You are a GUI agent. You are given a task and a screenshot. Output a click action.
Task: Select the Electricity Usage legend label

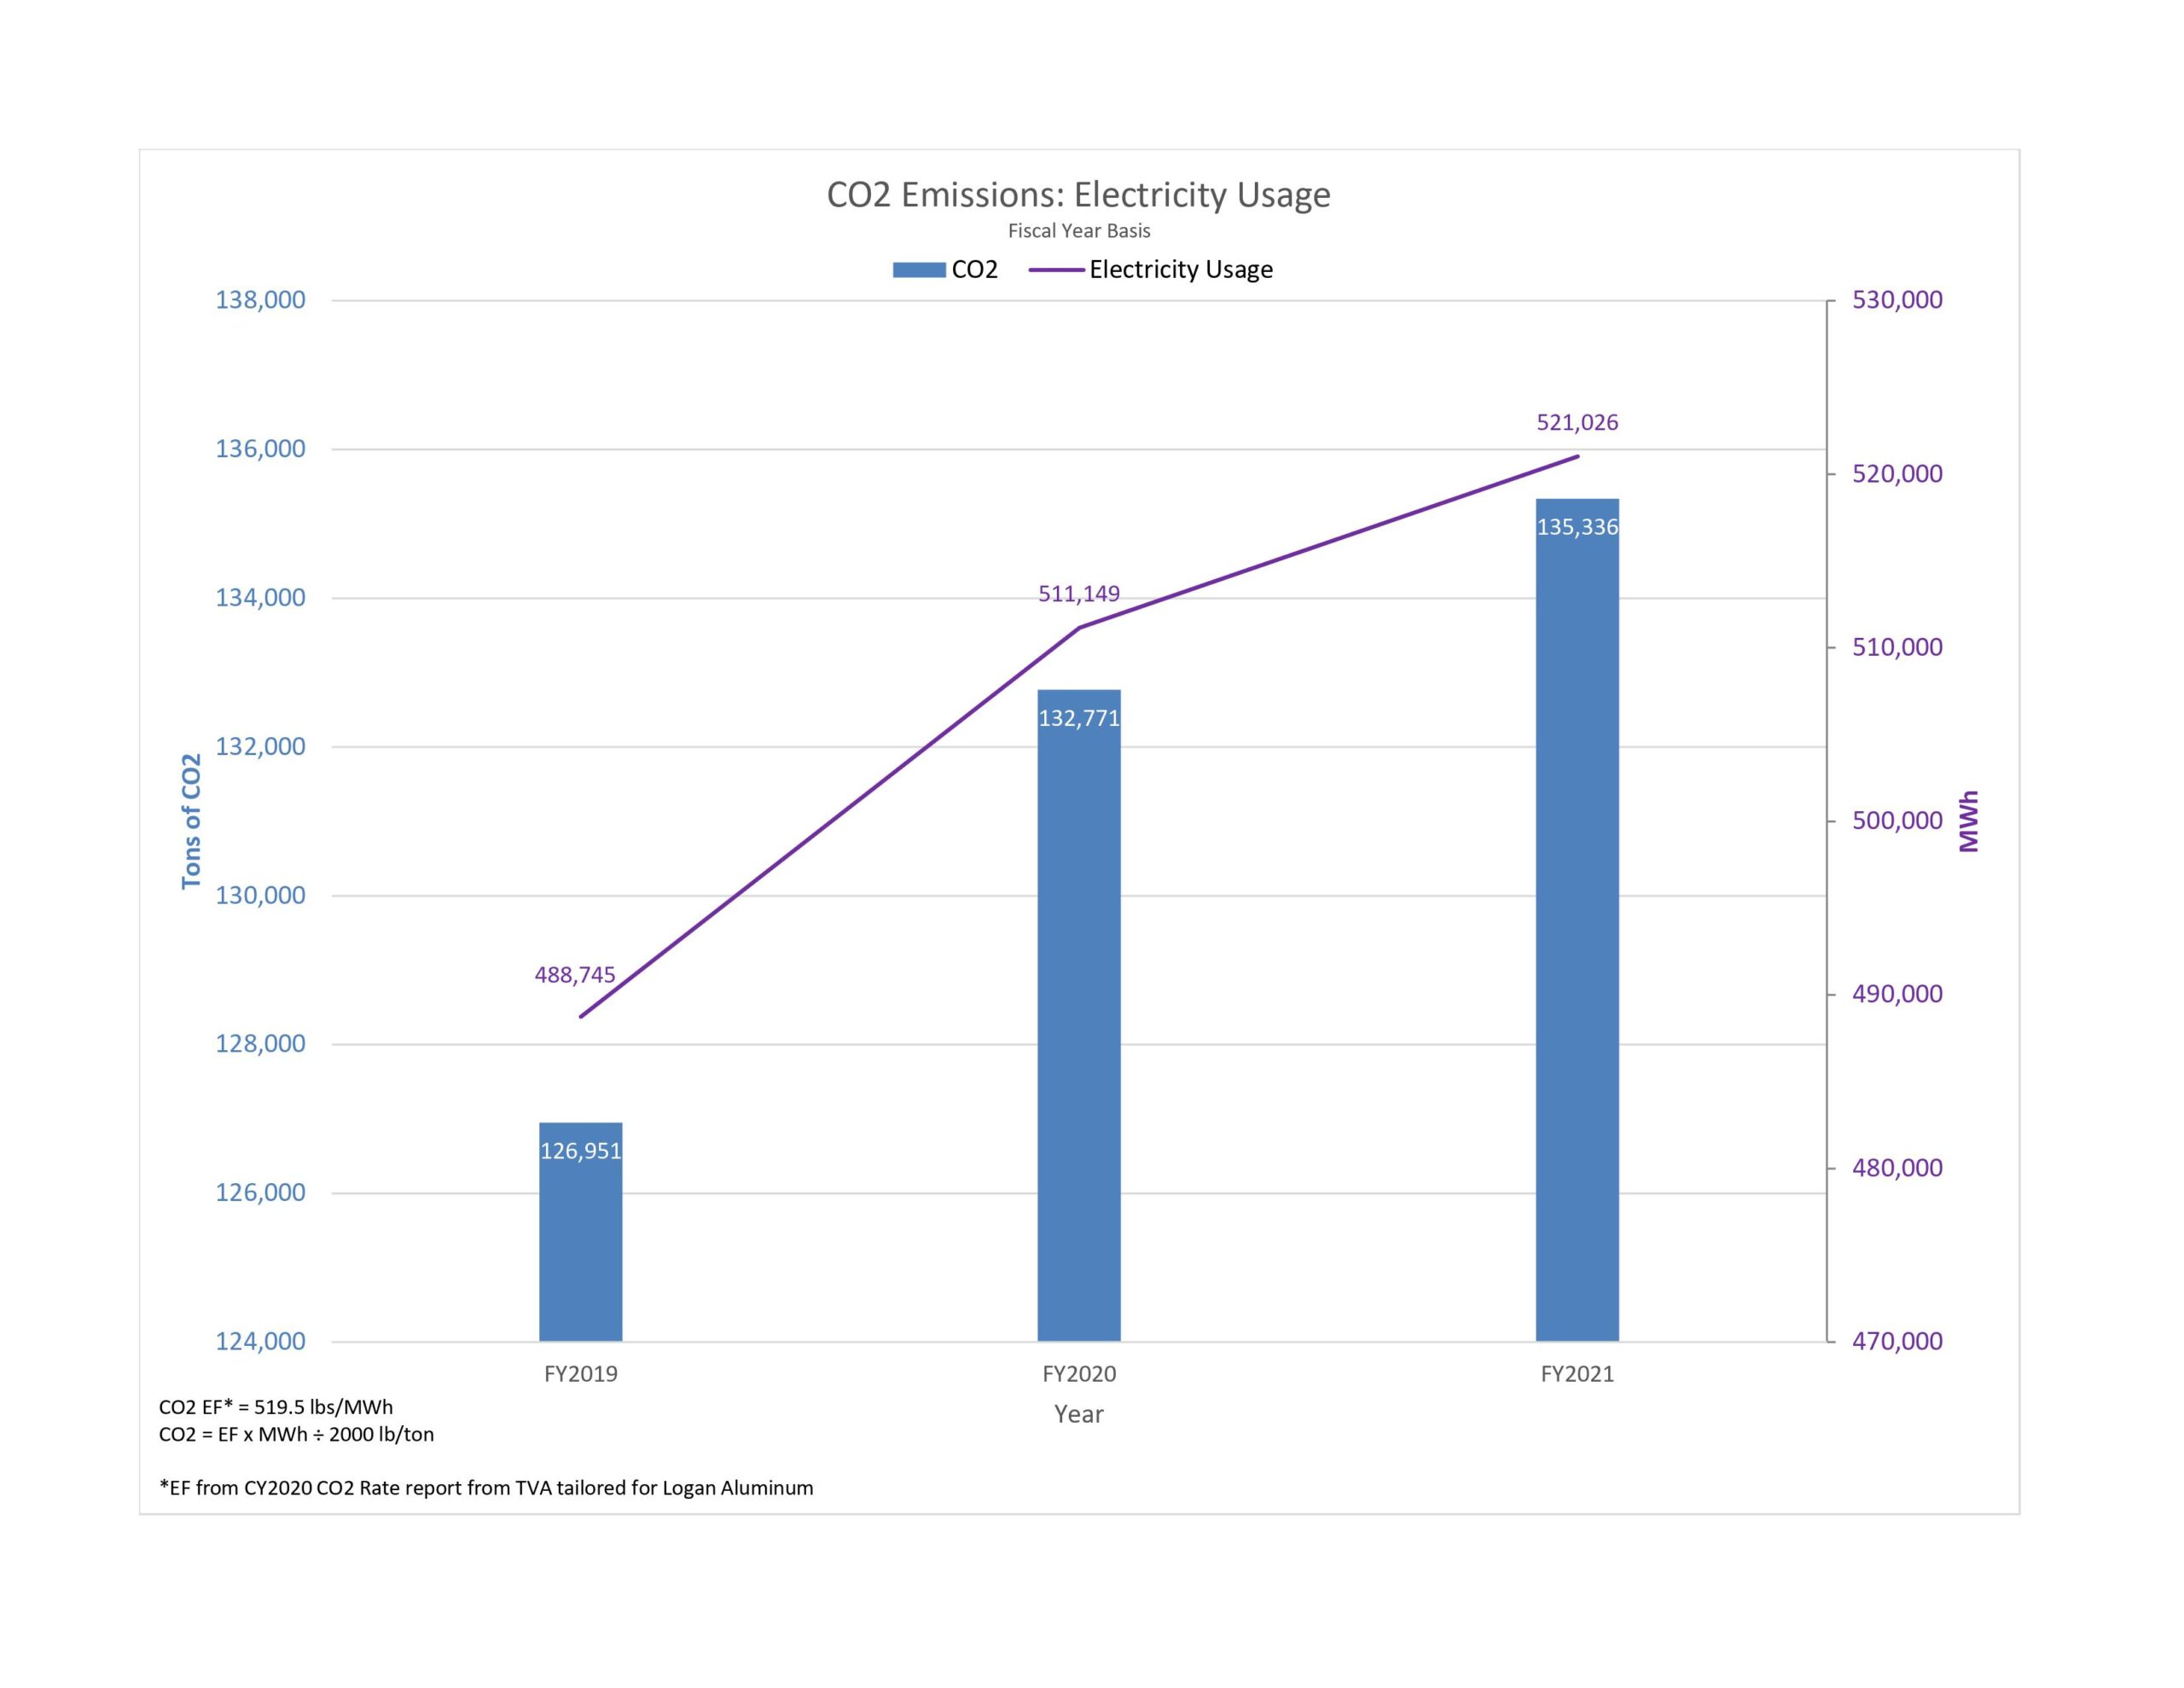click(x=1181, y=270)
